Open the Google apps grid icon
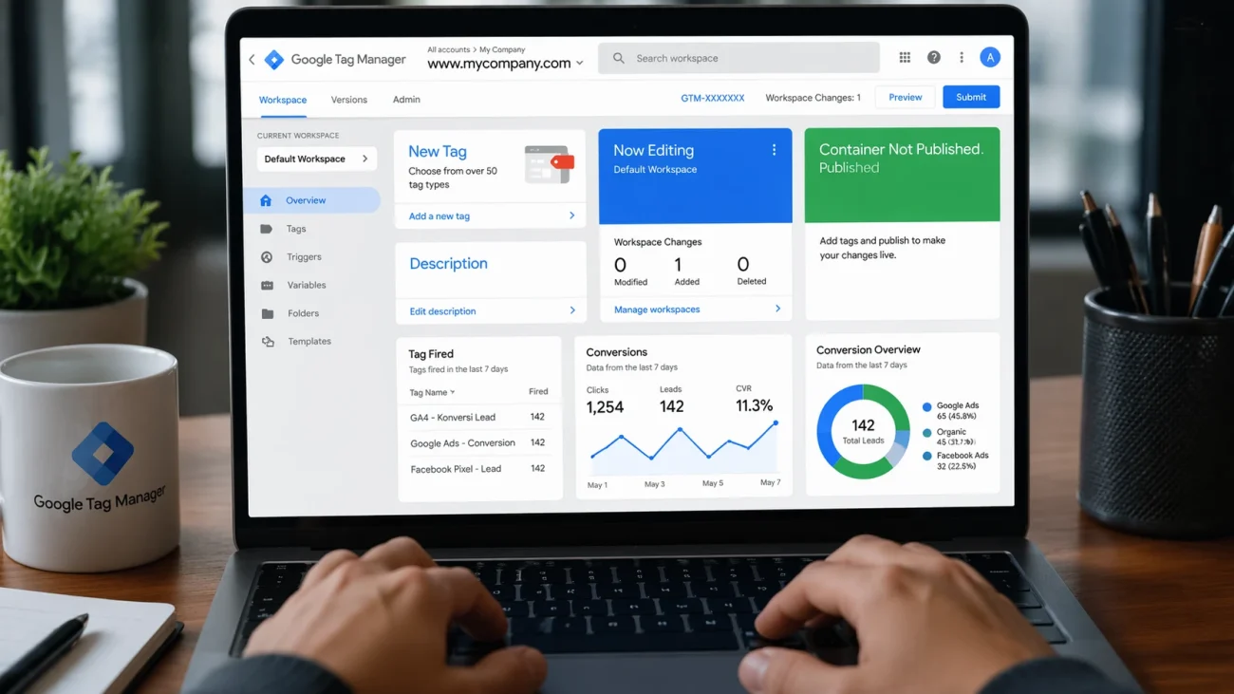Image resolution: width=1234 pixels, height=694 pixels. click(905, 58)
